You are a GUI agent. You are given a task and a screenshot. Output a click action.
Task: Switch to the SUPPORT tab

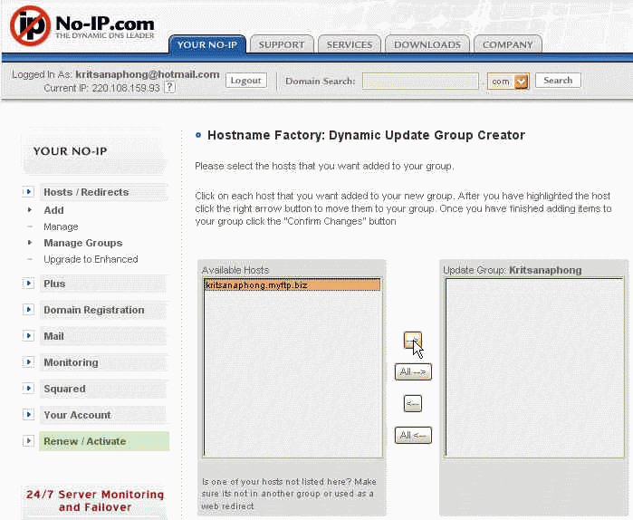point(282,44)
